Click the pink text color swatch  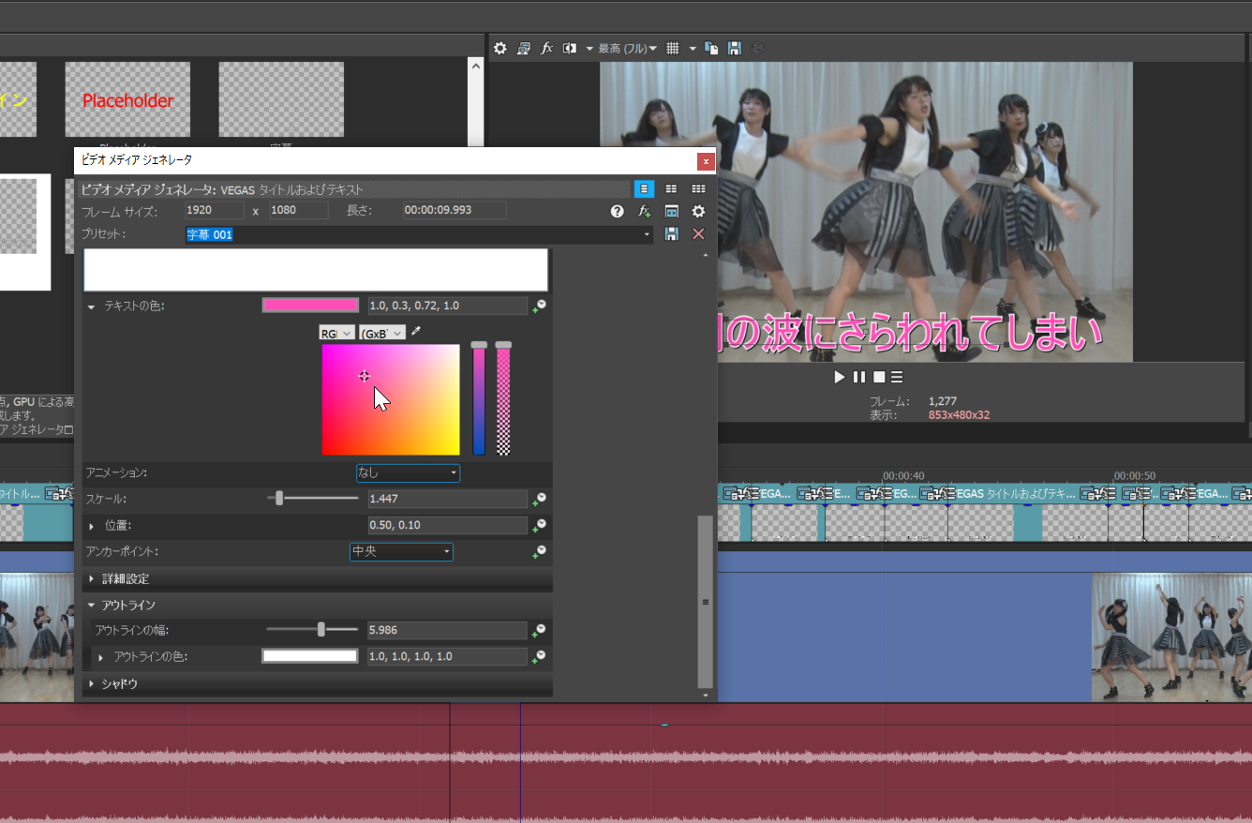(310, 306)
